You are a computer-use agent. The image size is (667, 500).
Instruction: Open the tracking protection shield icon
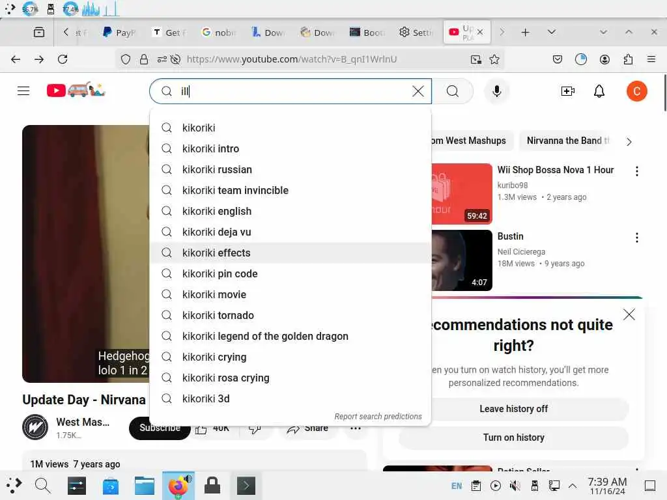tap(126, 59)
